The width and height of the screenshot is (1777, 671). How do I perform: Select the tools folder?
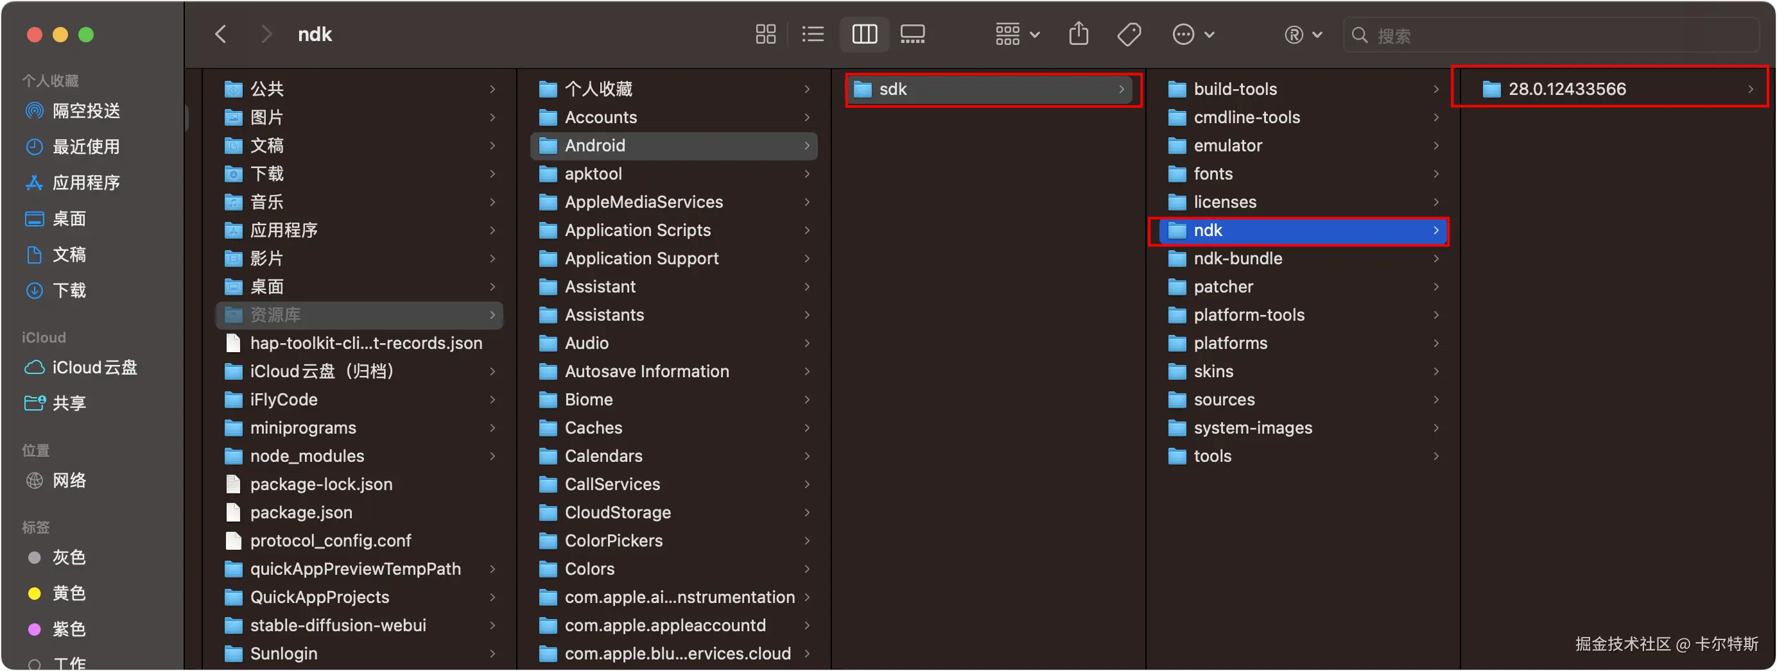pyautogui.click(x=1303, y=457)
